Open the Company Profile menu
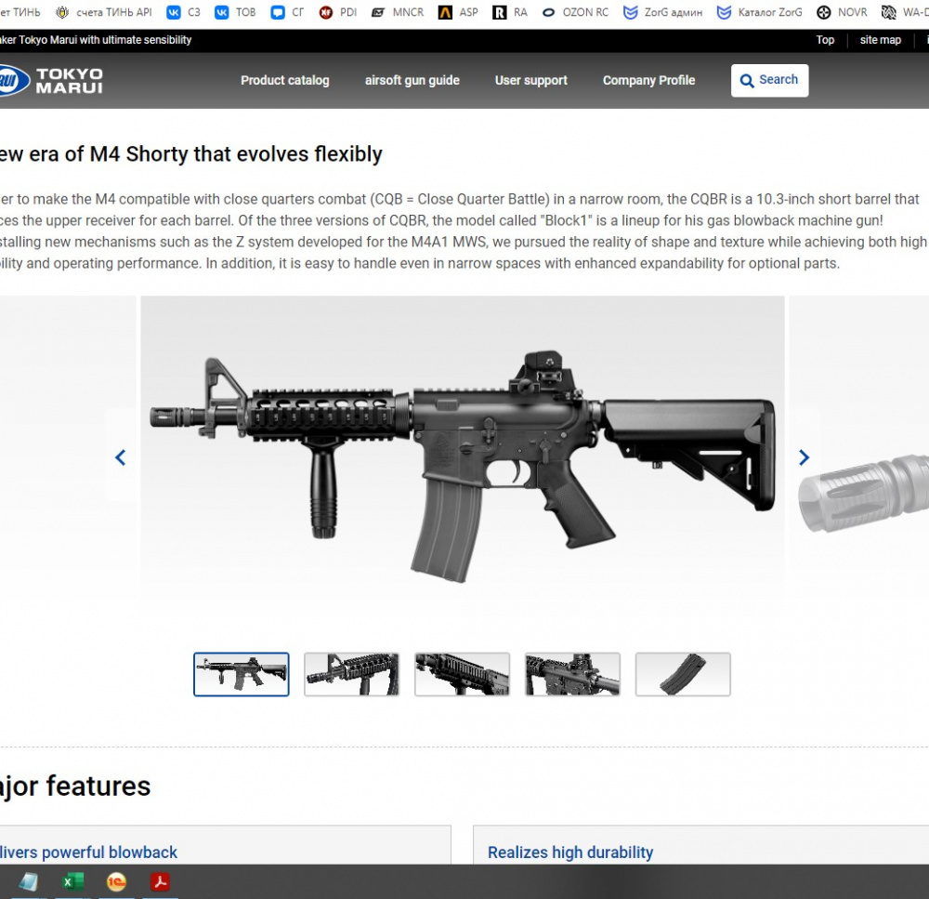 click(648, 80)
